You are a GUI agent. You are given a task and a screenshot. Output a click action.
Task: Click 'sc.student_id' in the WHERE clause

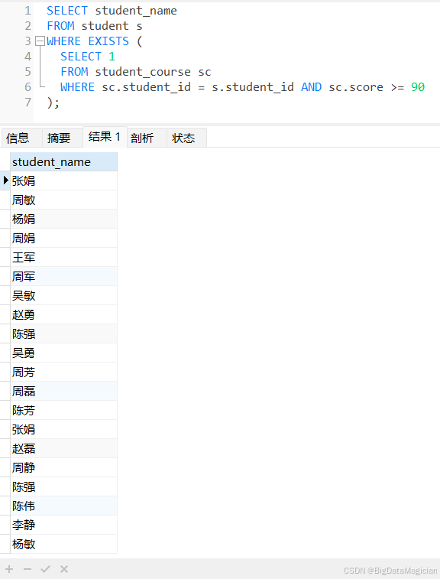[x=147, y=87]
